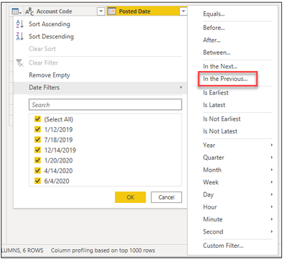Image resolution: width=284 pixels, height=259 pixels.
Task: Select the Is Not Earliest filter
Action: [x=222, y=119]
